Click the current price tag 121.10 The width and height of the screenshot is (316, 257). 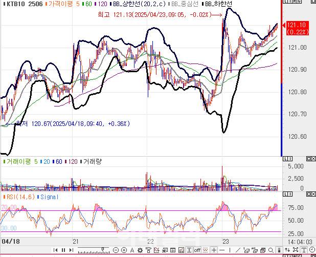click(x=298, y=28)
